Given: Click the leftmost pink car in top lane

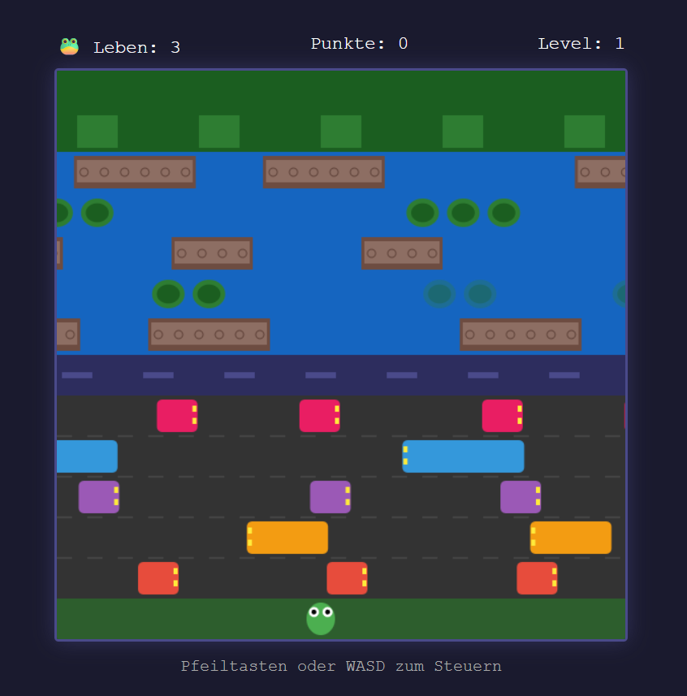Looking at the screenshot, I should 177,416.
